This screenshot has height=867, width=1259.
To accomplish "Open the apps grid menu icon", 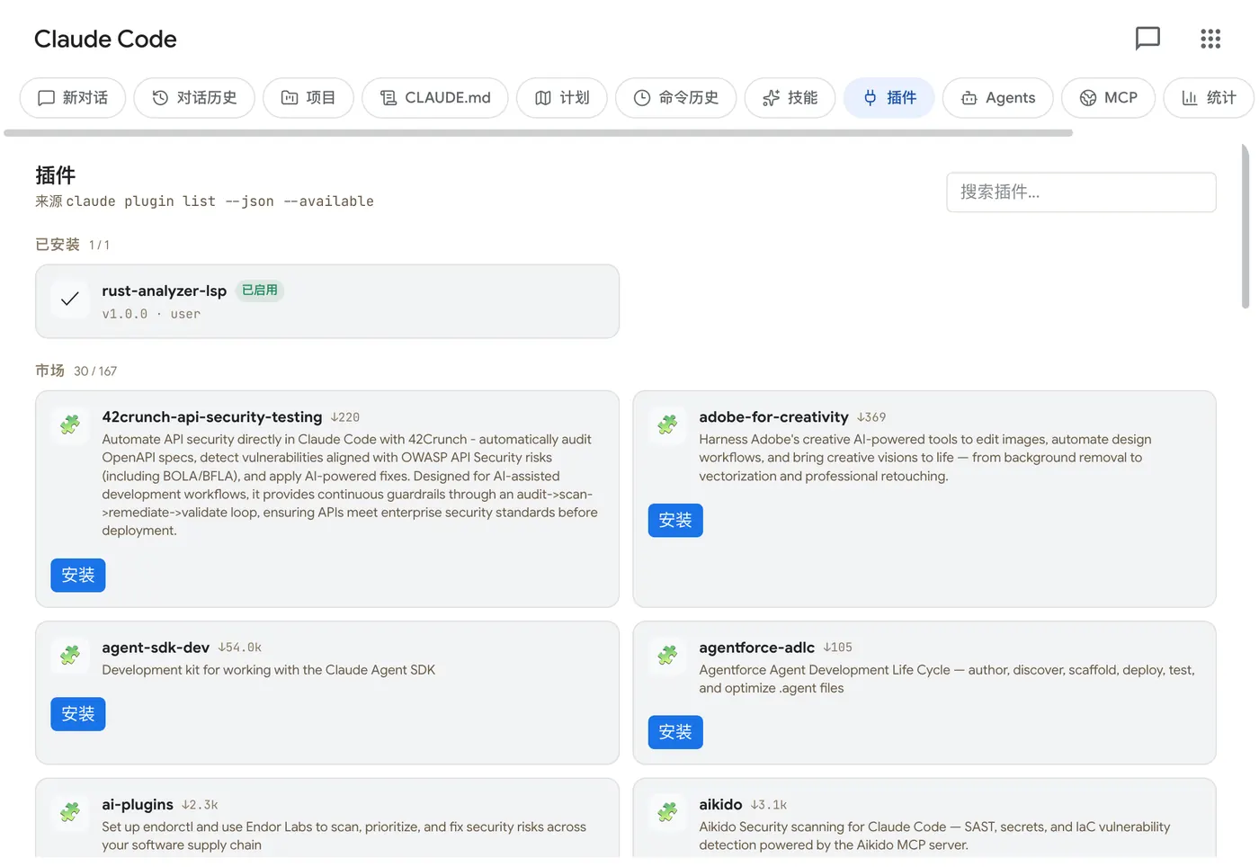I will click(1210, 39).
